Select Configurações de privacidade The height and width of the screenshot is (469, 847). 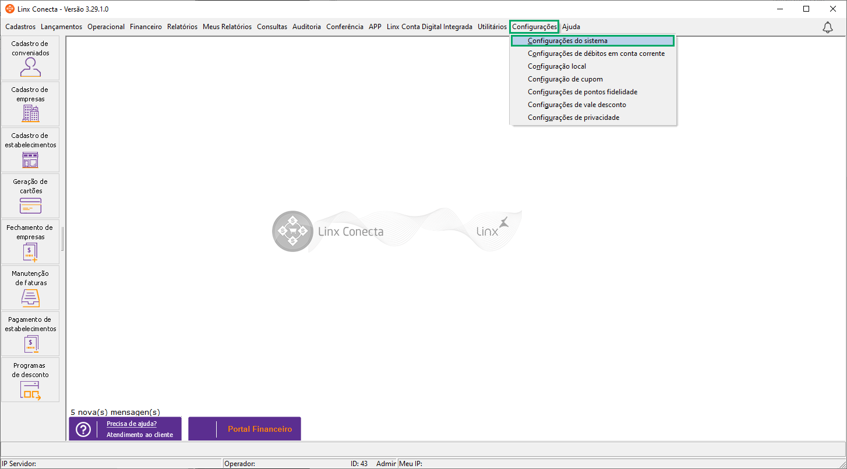pyautogui.click(x=592, y=118)
